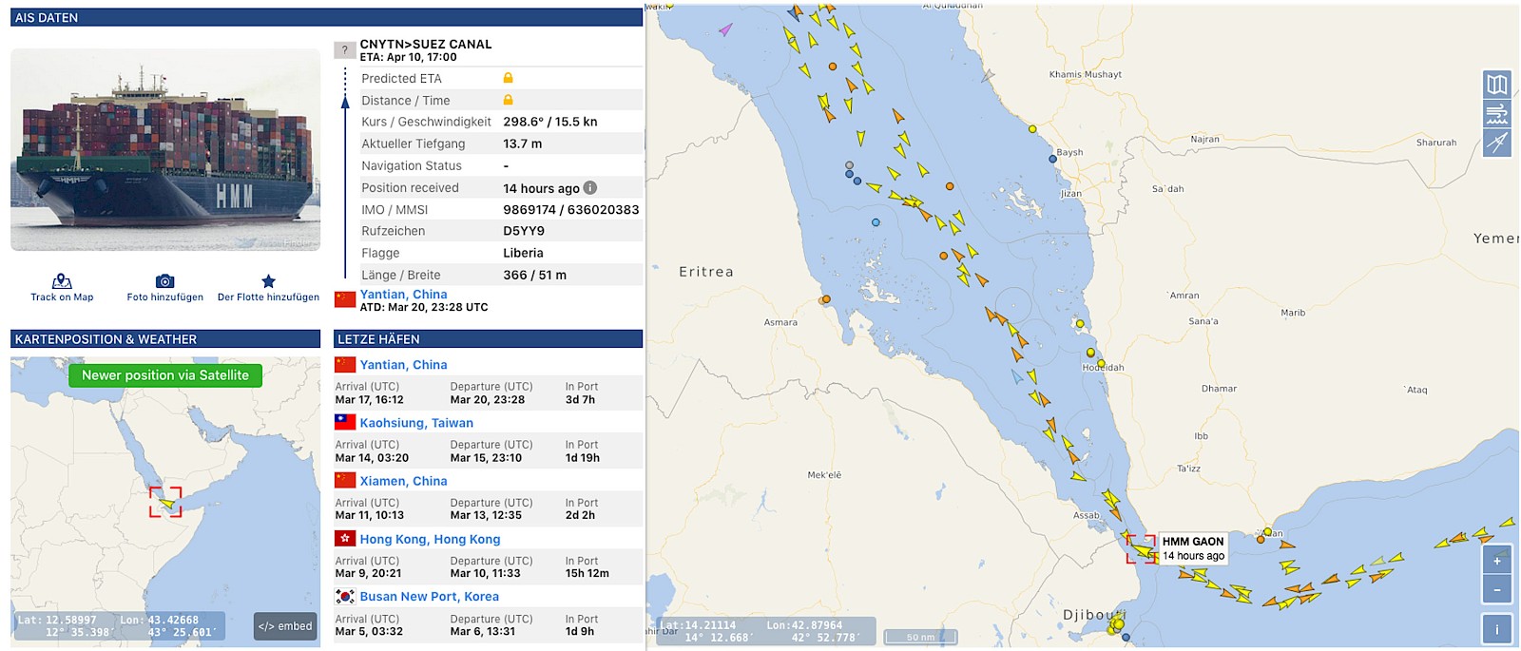Zoom in on the vessel map
Image resolution: width=1521 pixels, height=651 pixels.
pos(1496,561)
